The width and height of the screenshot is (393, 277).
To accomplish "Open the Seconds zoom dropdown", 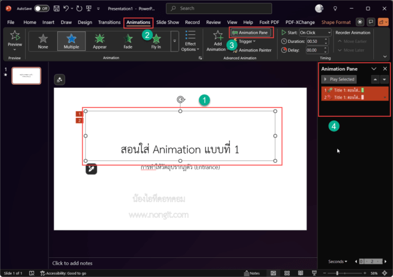I will coord(338,262).
